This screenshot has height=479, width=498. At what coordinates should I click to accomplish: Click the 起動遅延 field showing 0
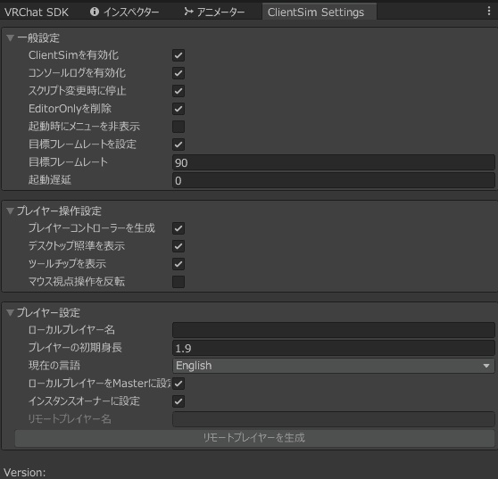tap(334, 180)
